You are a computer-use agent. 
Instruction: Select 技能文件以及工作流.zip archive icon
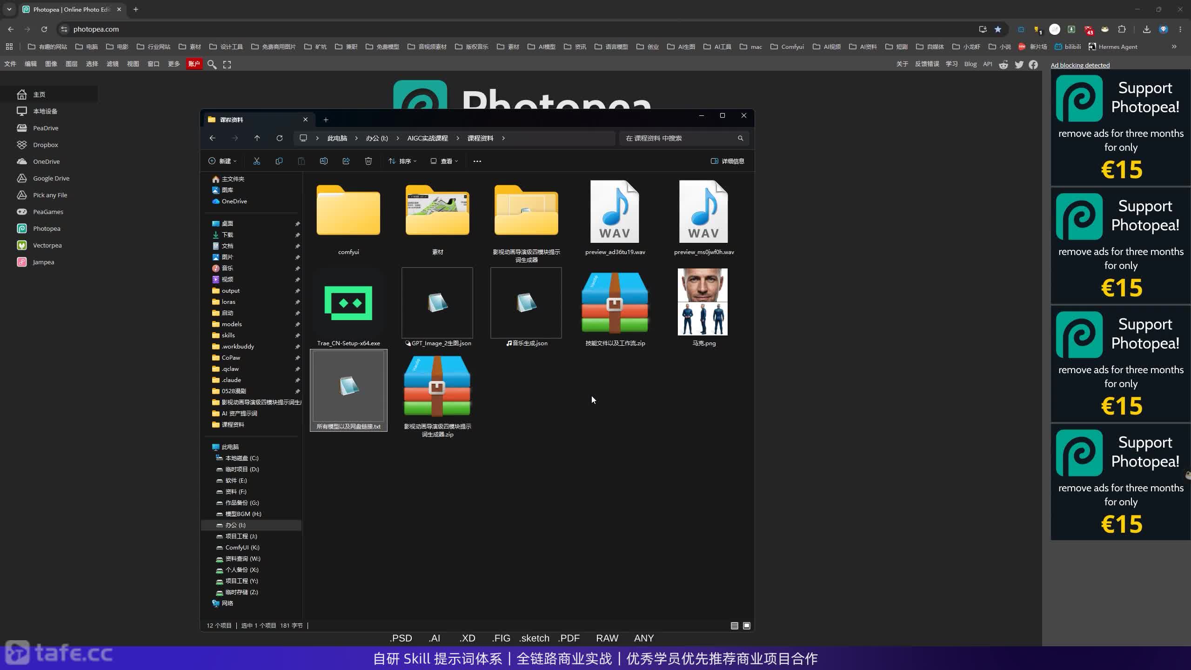pos(615,303)
